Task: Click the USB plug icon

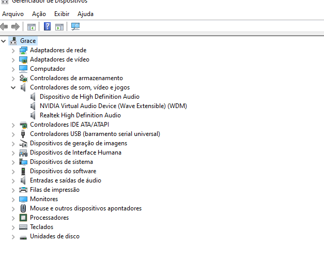Action: (x=23, y=134)
